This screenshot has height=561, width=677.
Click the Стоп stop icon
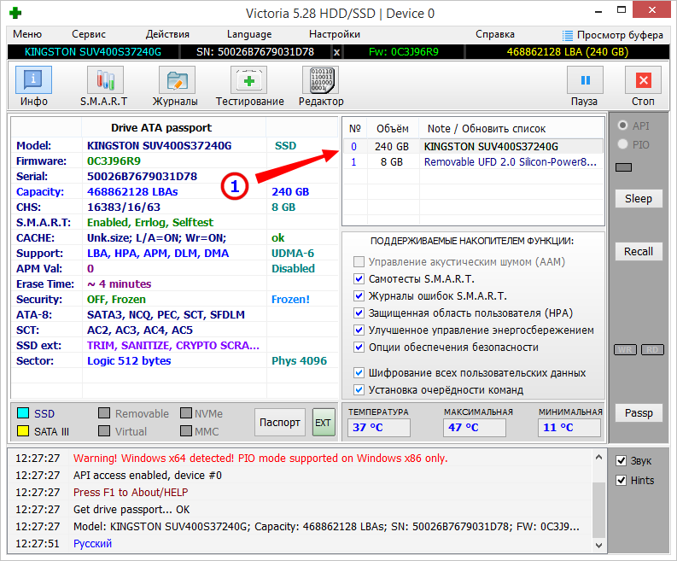point(644,80)
